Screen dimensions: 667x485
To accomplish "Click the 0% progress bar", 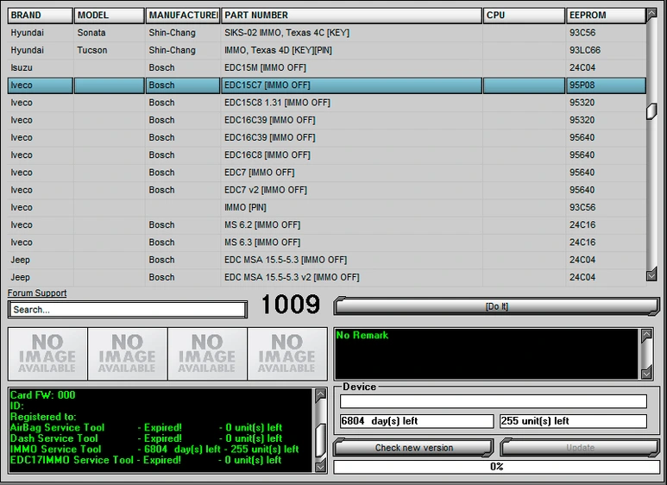I will click(x=496, y=467).
